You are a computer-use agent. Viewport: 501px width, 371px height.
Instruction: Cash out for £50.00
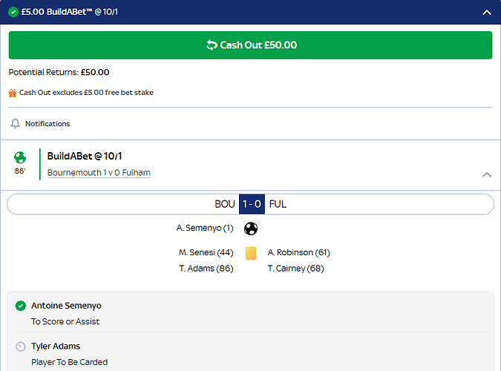coord(251,45)
